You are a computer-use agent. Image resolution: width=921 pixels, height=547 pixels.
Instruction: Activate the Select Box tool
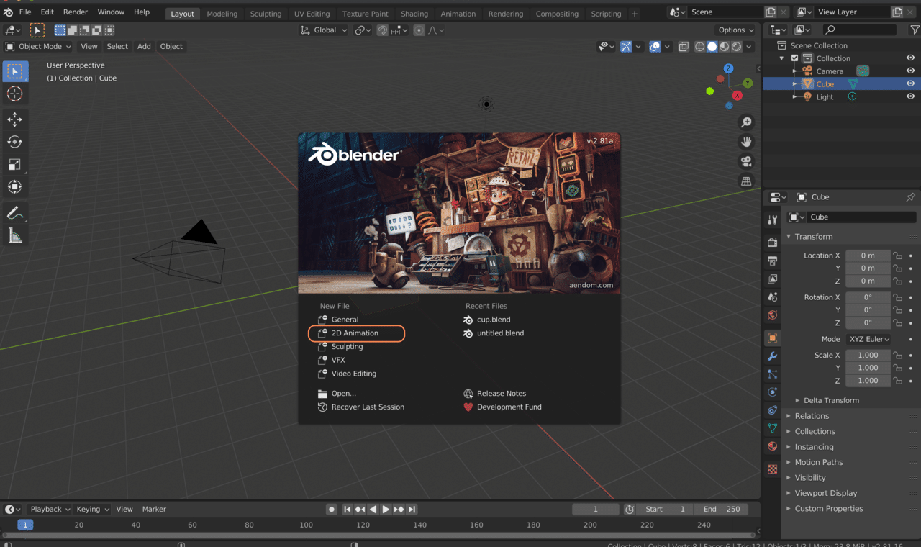(15, 71)
